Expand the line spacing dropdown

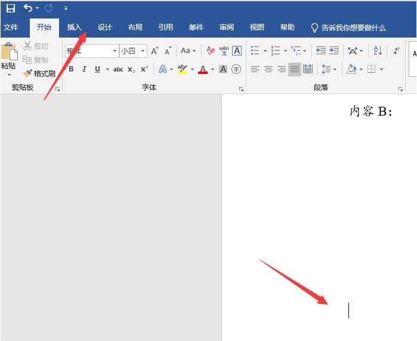pyautogui.click(x=335, y=69)
